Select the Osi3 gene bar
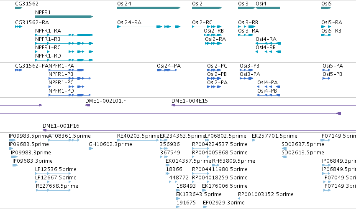The width and height of the screenshot is (356, 209). coord(247,8)
